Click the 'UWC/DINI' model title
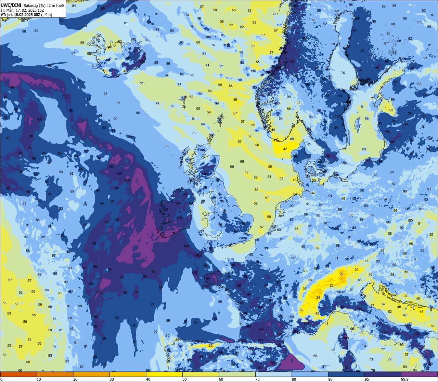 point(11,5)
